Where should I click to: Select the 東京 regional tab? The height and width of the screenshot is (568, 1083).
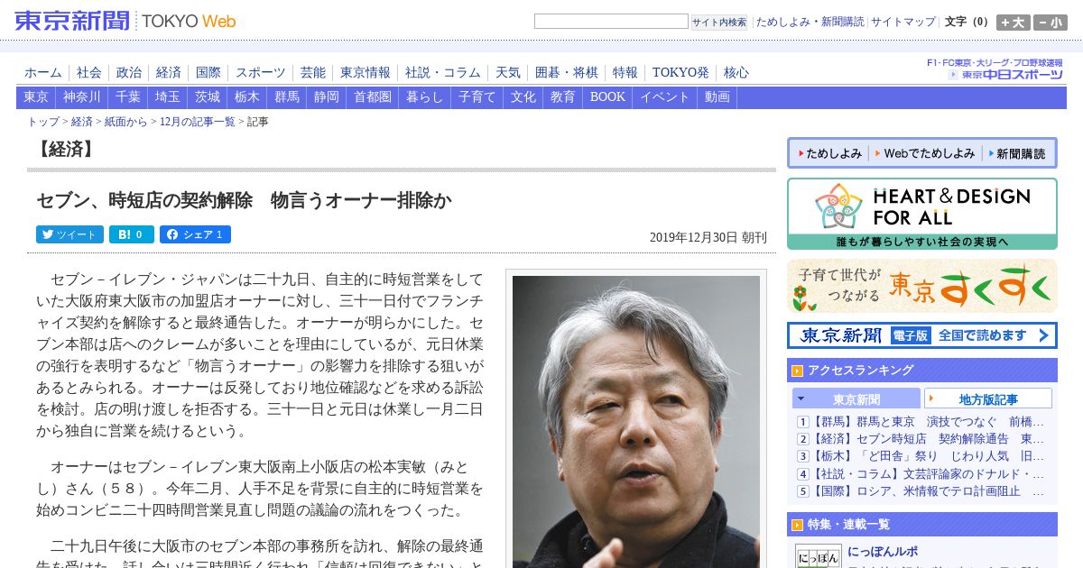tap(36, 97)
